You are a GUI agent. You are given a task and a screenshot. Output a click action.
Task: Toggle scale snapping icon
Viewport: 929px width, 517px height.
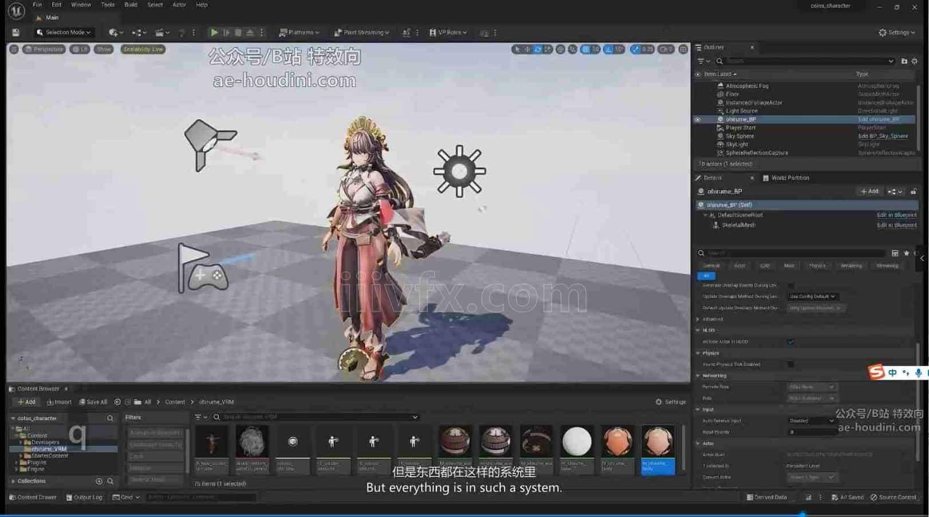pyautogui.click(x=636, y=49)
